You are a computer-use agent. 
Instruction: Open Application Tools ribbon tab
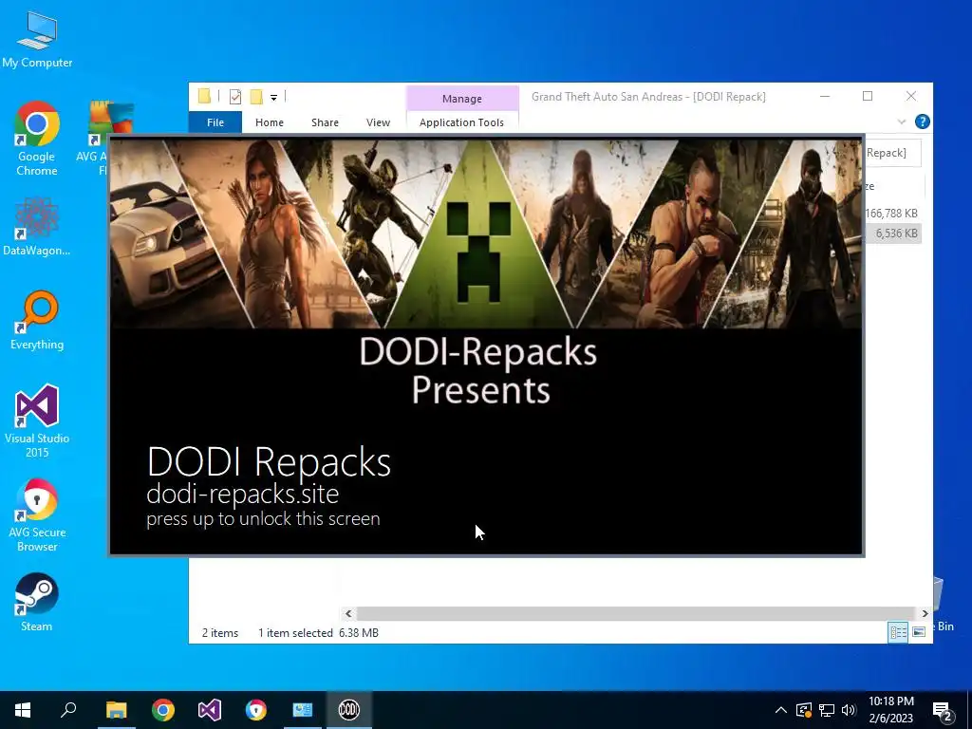(462, 122)
